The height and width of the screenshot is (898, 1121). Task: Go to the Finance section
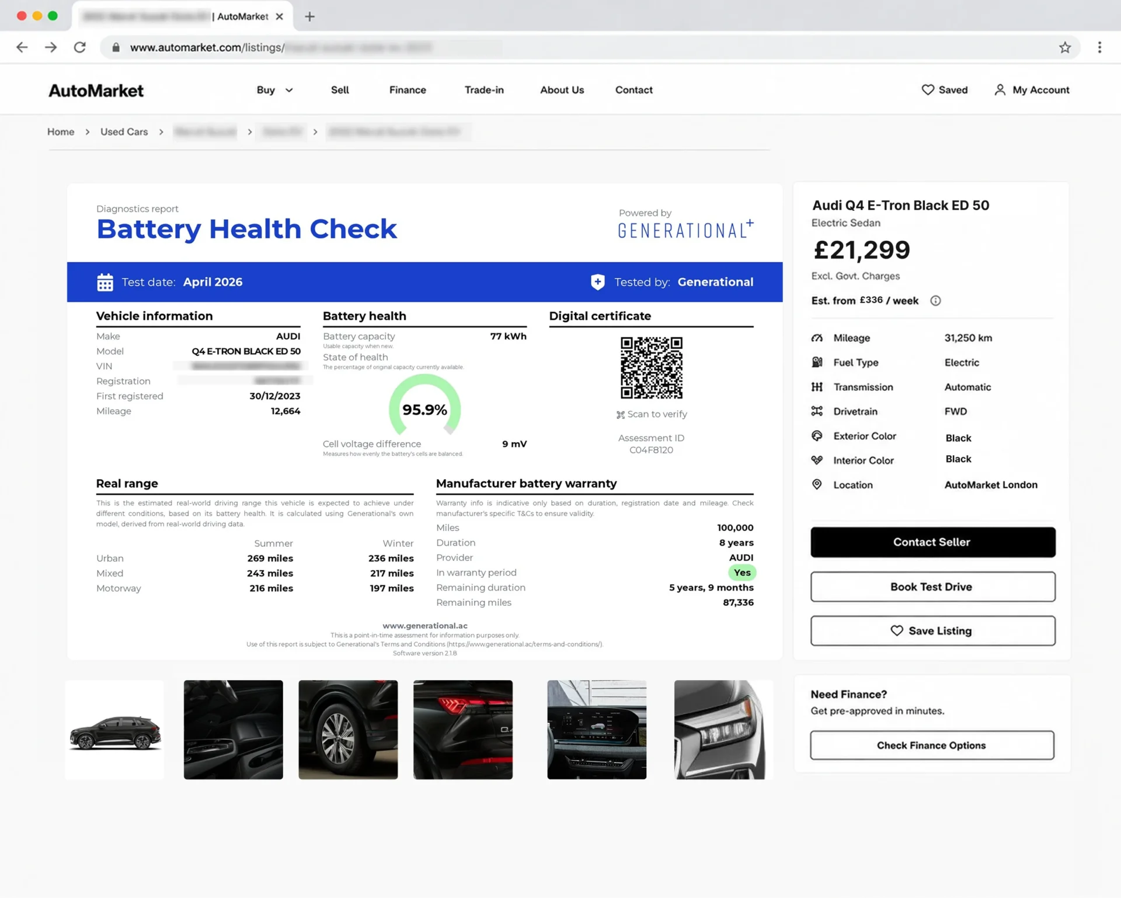pos(408,90)
